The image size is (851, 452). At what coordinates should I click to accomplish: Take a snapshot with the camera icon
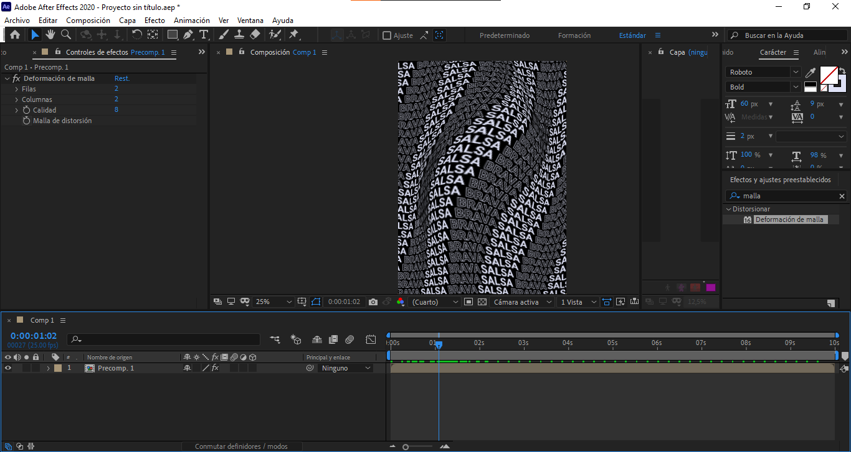tap(373, 302)
